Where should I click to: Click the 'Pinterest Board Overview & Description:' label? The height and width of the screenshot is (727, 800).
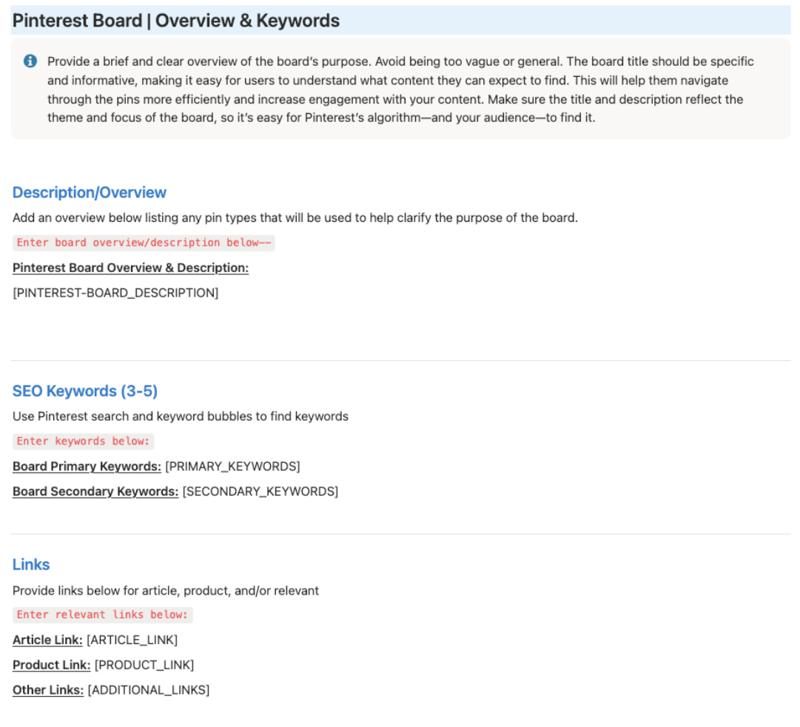131,268
